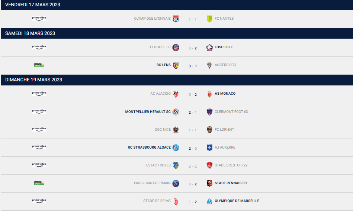353x211 pixels.
Task: Open the Clermont Foot 63 team link
Action: (x=231, y=111)
